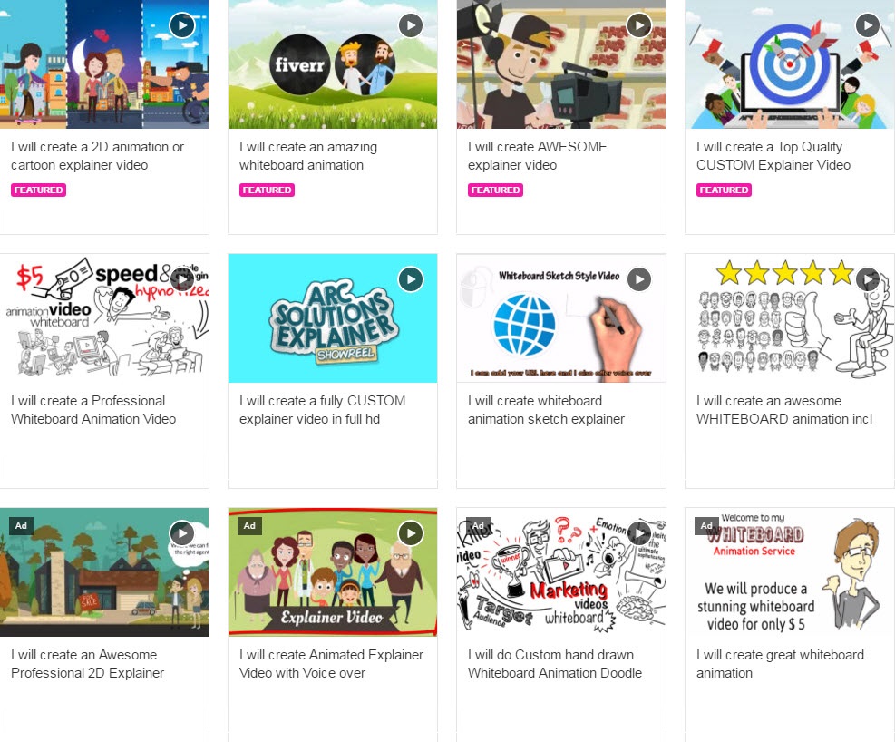Screen dimensions: 895x742
Task: Click the Ad label on the house 2D Explainer thumbnail
Action: point(21,526)
